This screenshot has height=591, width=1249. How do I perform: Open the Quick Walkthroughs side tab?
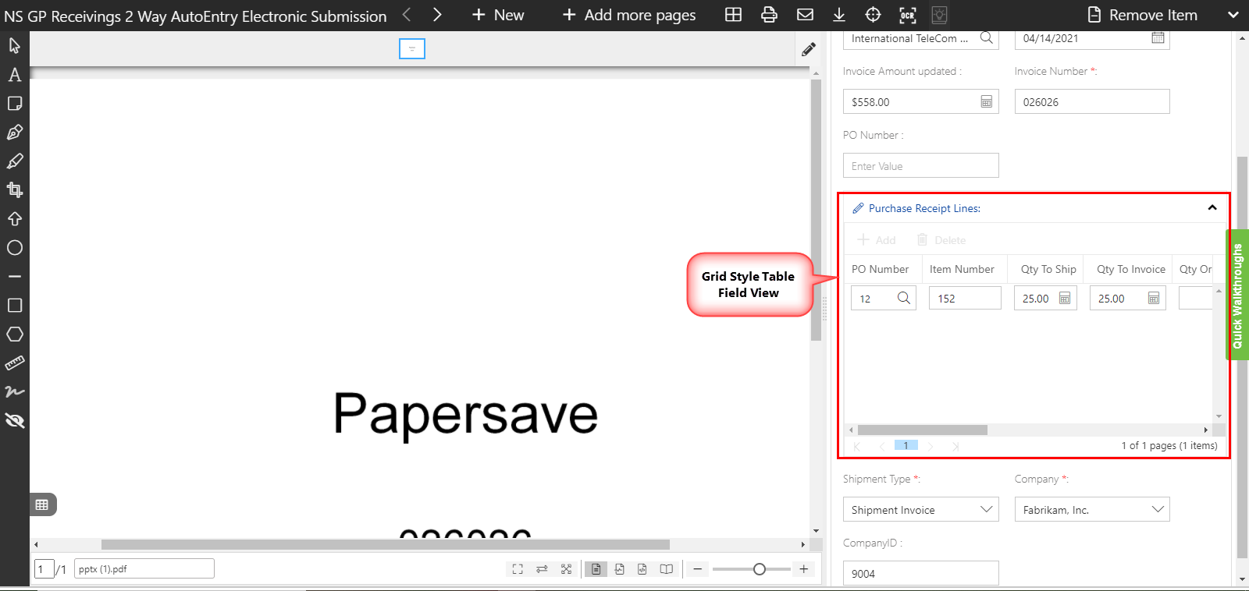tap(1237, 295)
